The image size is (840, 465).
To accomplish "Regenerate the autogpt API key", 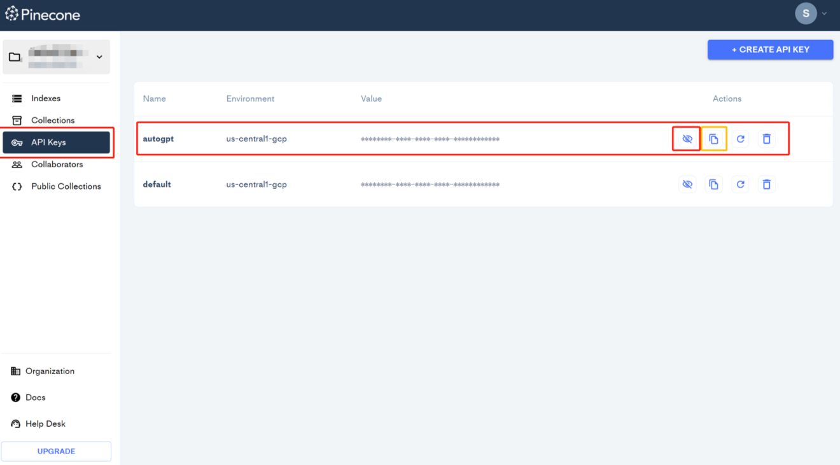I will coord(740,139).
